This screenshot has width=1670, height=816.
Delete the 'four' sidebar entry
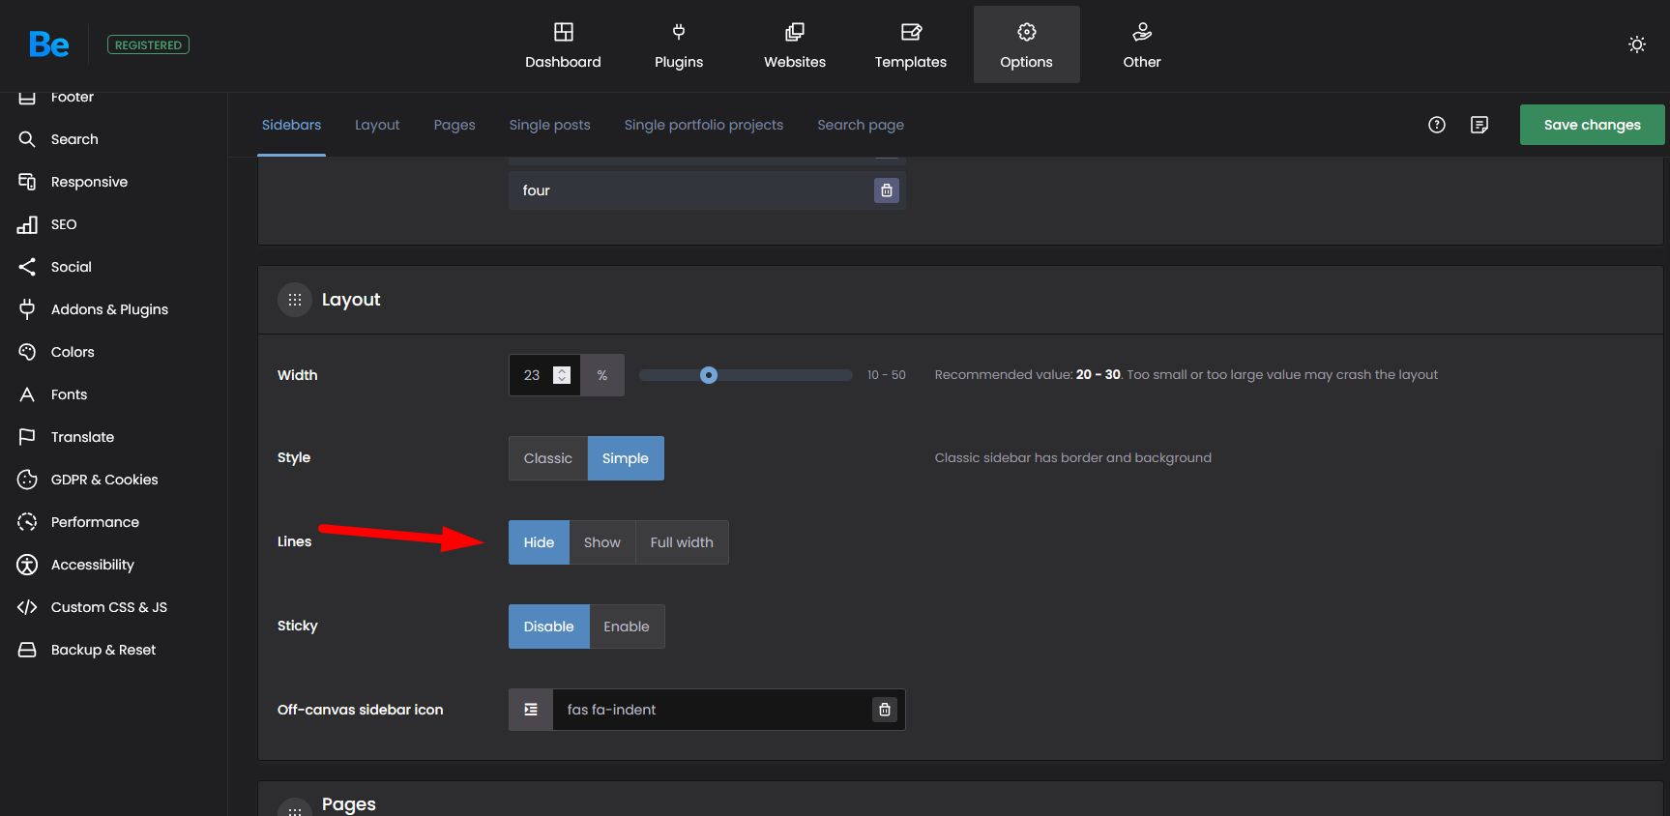pyautogui.click(x=887, y=190)
